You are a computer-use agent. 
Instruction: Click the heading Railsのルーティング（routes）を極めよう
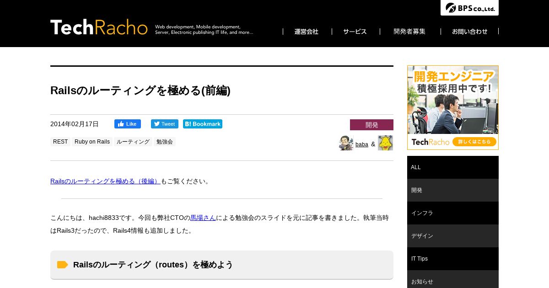point(153,265)
